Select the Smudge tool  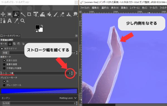point(75,14)
